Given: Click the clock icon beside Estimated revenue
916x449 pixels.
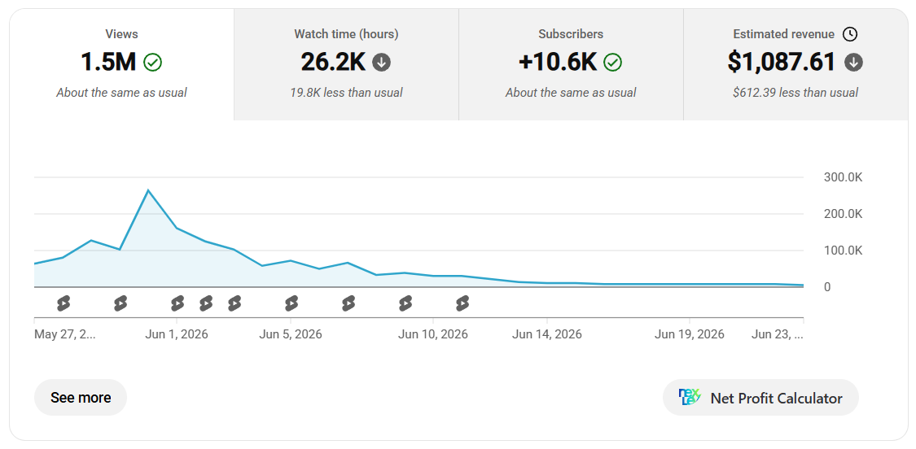Looking at the screenshot, I should (850, 34).
